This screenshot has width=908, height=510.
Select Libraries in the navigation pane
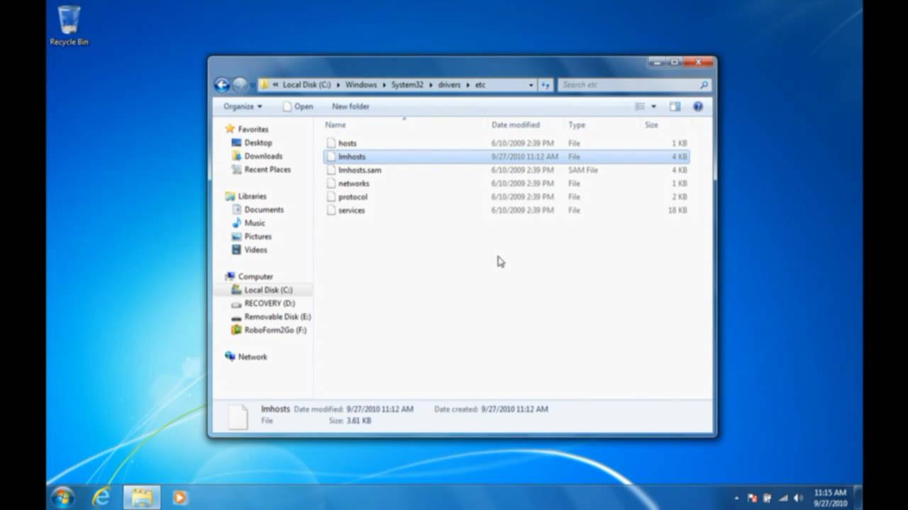pyautogui.click(x=252, y=196)
